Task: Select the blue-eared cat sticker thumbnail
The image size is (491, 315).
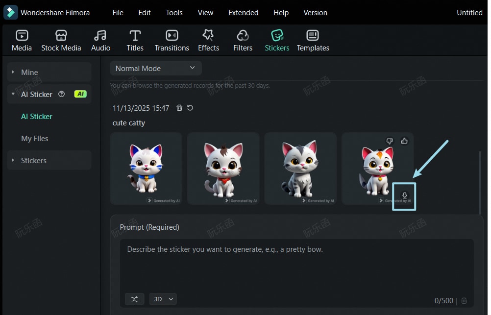Action: 146,169
